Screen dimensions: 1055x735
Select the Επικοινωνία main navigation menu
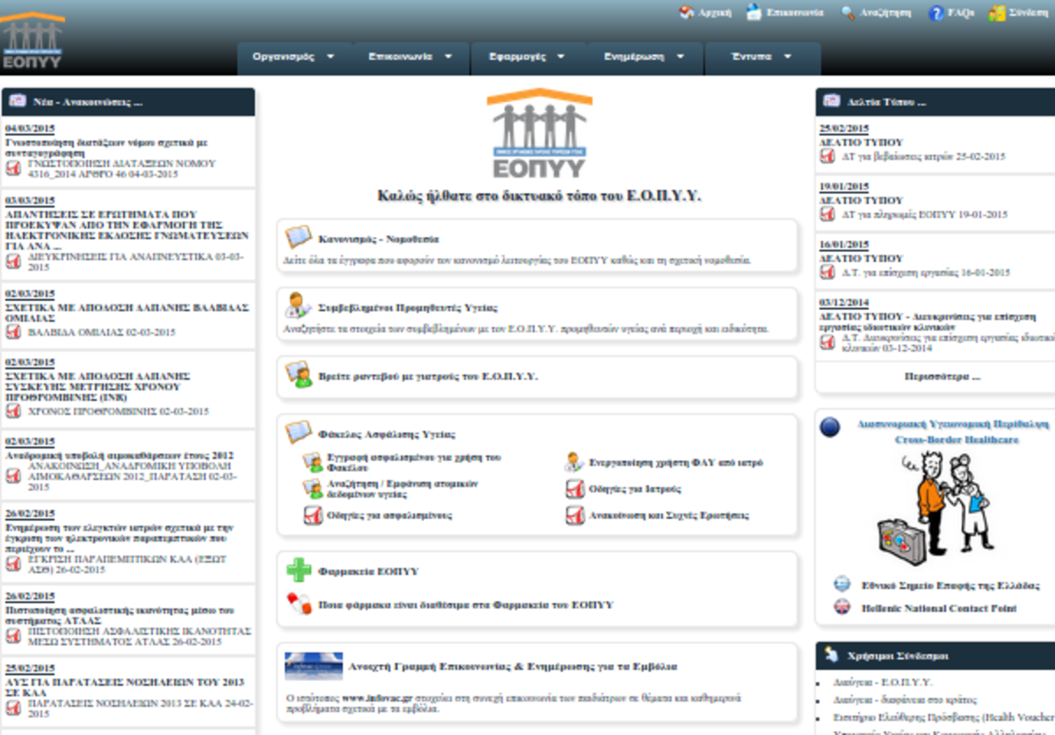coord(411,57)
